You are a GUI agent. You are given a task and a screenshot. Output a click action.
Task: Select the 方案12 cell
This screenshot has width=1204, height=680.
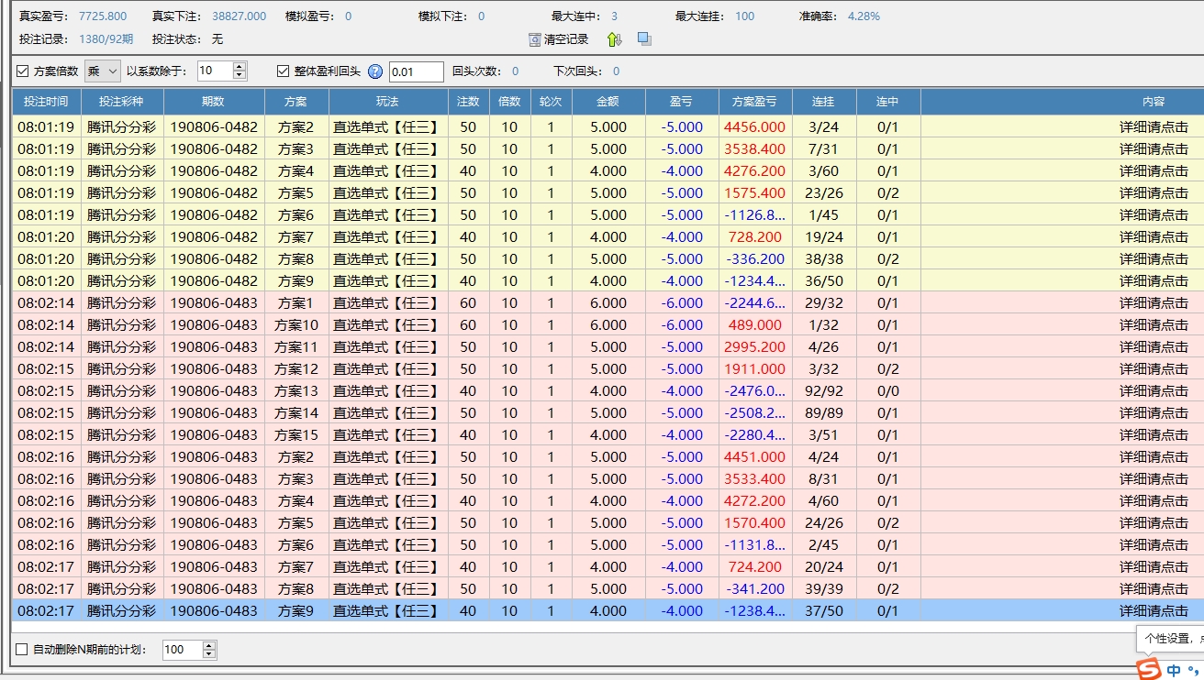tap(296, 369)
